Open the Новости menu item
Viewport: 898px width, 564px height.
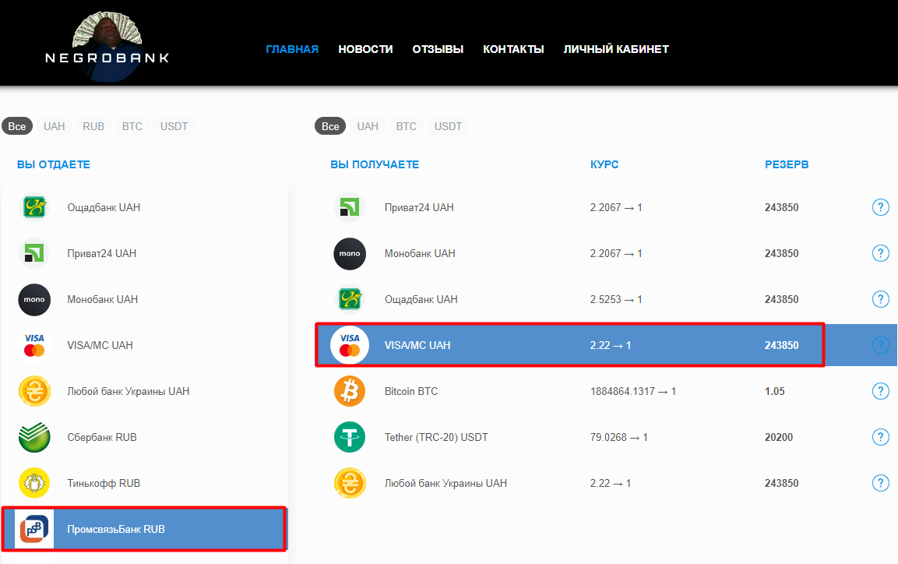pos(365,49)
